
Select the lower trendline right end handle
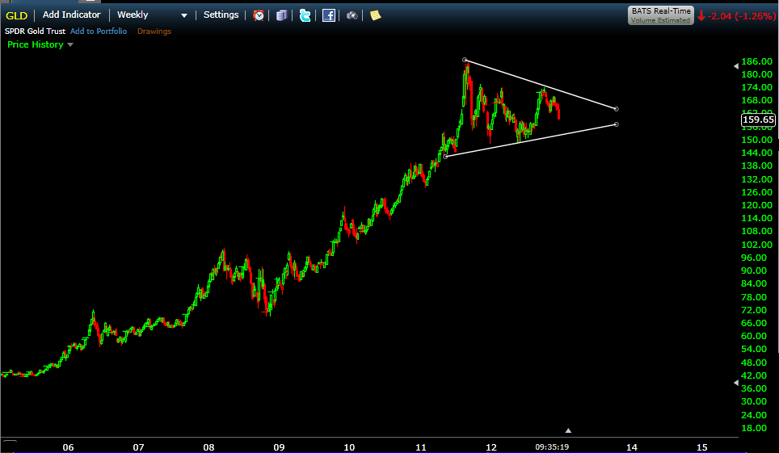[x=616, y=124]
